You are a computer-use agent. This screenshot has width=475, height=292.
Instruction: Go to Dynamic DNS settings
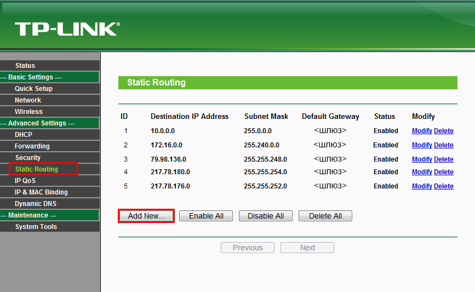tap(50, 204)
